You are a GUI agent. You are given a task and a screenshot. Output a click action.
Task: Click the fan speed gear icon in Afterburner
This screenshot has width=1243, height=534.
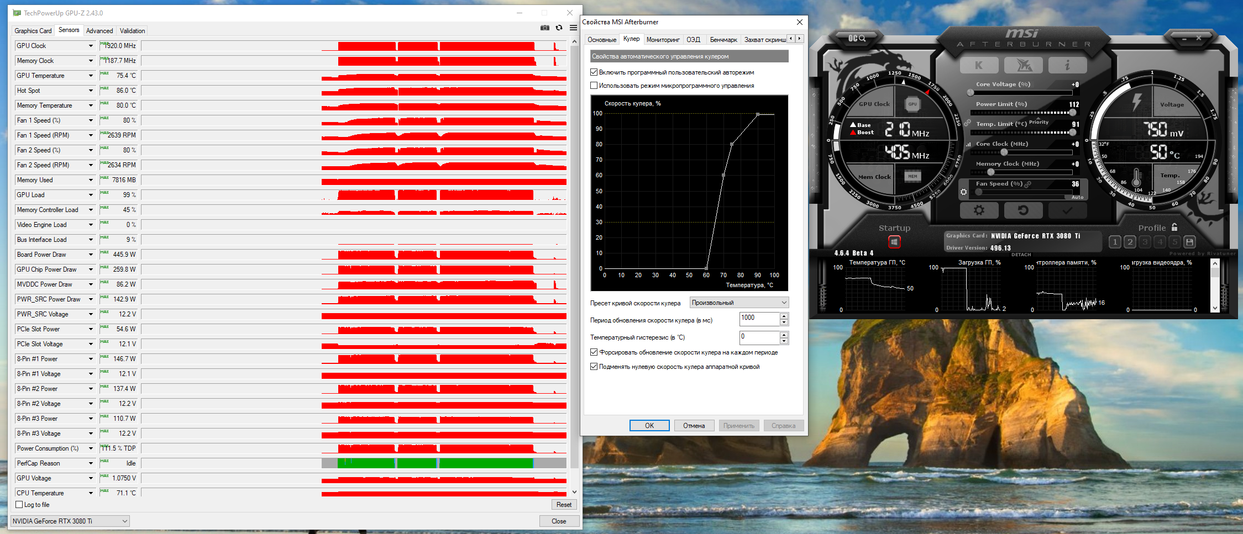click(x=964, y=192)
